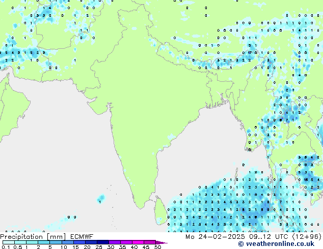The height and width of the screenshot is (249, 323).
Task: Click the above-50 mm arrow tip of legend
Action: (x=162, y=242)
